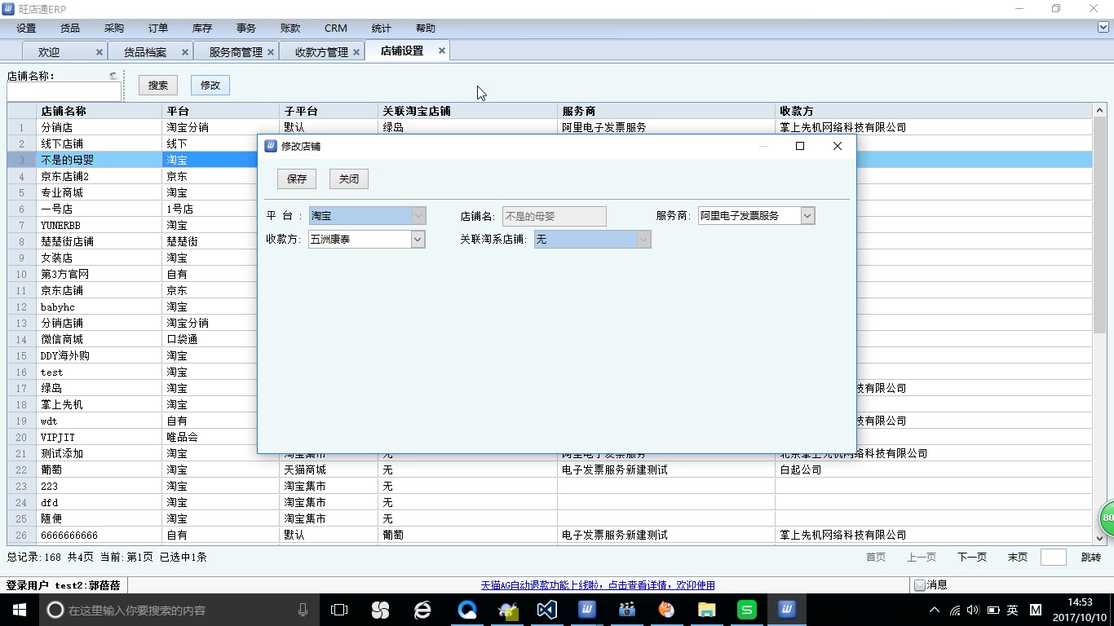The width and height of the screenshot is (1114, 626).
Task: Click the page number box beside 跳转
Action: pyautogui.click(x=1054, y=558)
